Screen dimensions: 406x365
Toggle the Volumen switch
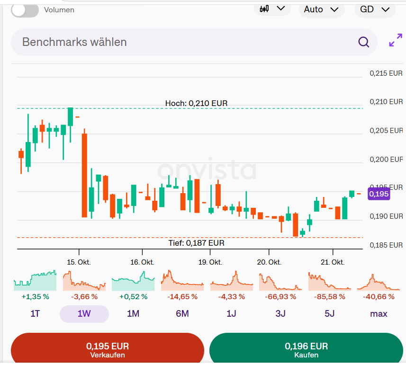[25, 10]
